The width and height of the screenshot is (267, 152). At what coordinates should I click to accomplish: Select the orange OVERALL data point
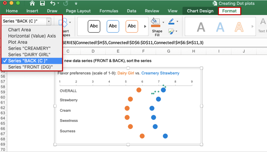click(139, 90)
